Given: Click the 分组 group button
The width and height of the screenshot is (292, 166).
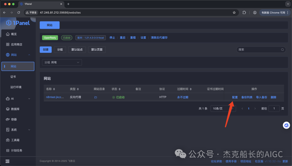Looking at the screenshot, I should 60,49.
